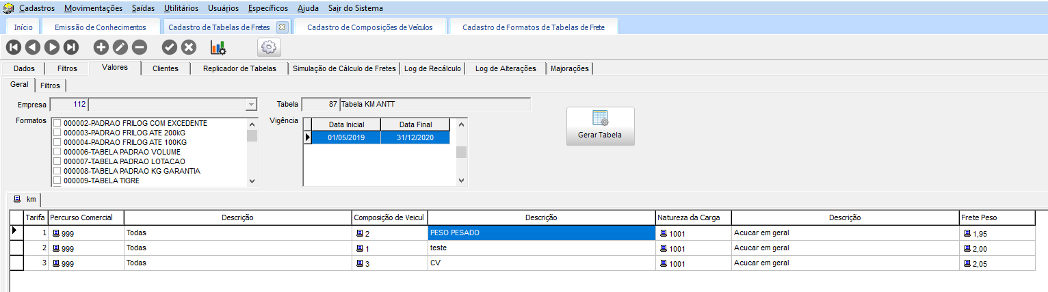
Task: Cancel changes with X icon
Action: [189, 47]
